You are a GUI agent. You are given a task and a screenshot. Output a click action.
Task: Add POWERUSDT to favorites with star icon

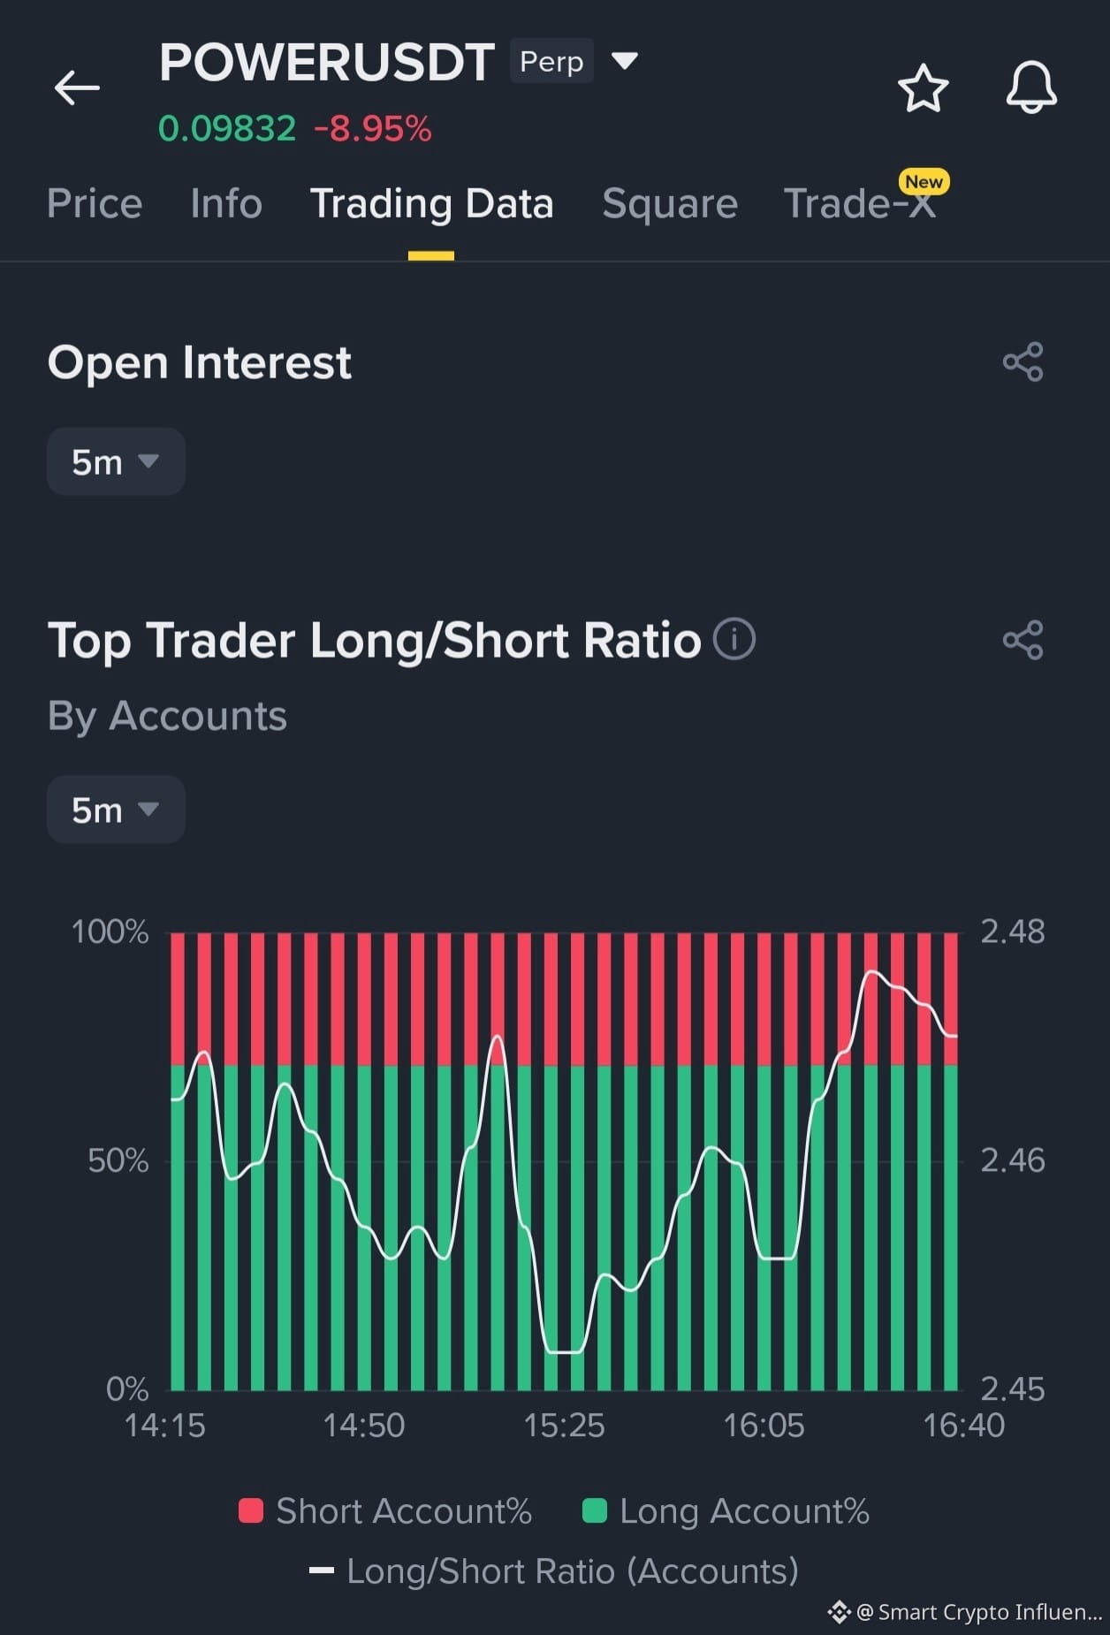click(923, 87)
